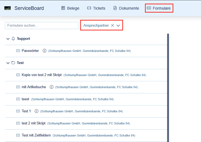The image size is (201, 142).
Task: Click the Belege list icon
Action: 63,8
